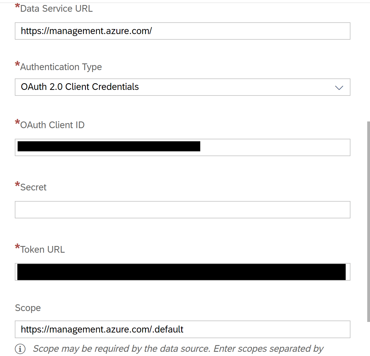This screenshot has width=370, height=356.
Task: Select the OAuth 2.0 Client Credentials value
Action: click(80, 87)
